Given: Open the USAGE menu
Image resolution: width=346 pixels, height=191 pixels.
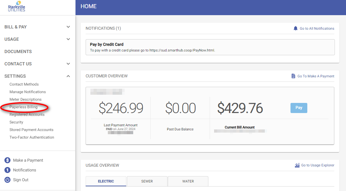Looking at the screenshot, I should point(12,39).
